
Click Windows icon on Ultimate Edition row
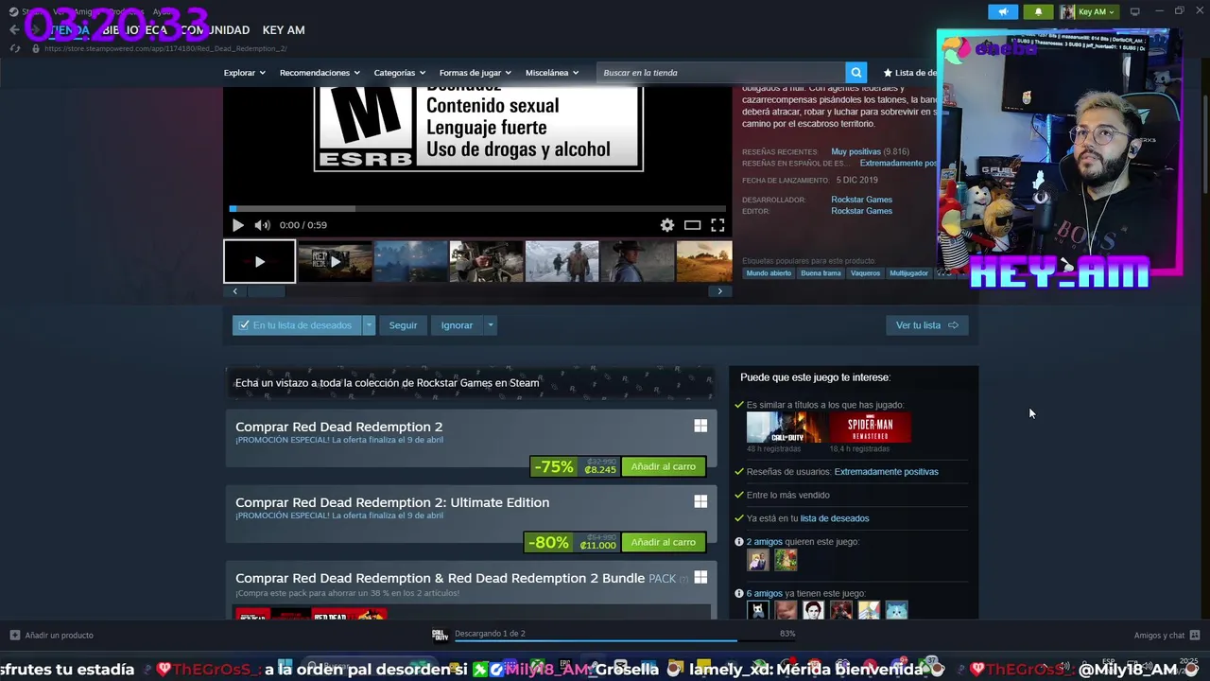700,502
